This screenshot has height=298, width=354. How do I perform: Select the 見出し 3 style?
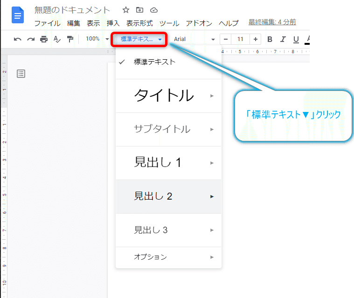tap(168, 230)
